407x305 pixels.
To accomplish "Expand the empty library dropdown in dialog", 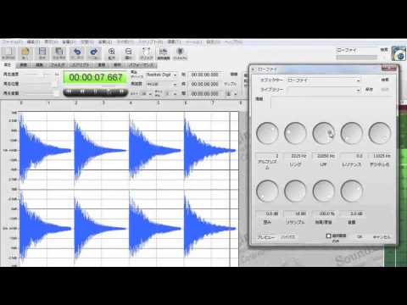I will pos(324,90).
